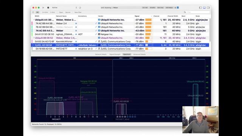Screen dimensions: 242x136
Task: Click the horizontal scrollbar below the networks table
Action: (88, 51)
